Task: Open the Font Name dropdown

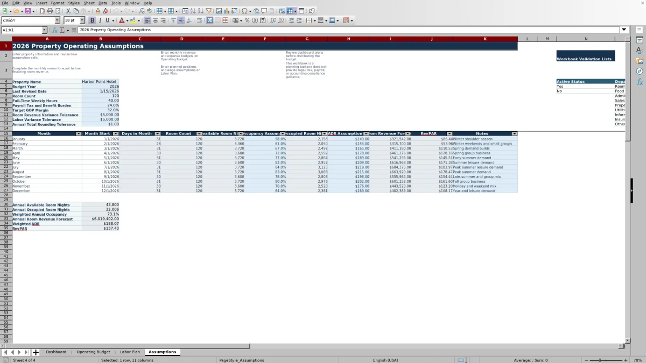Action: 58,20
